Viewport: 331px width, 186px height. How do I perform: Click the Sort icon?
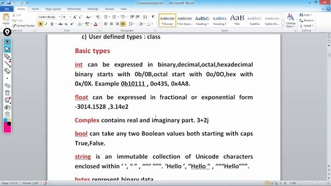tap(145, 17)
